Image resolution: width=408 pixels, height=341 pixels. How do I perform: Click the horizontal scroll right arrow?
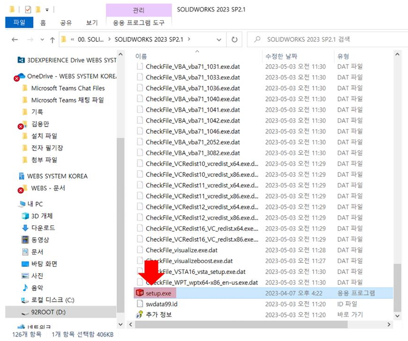[389, 325]
